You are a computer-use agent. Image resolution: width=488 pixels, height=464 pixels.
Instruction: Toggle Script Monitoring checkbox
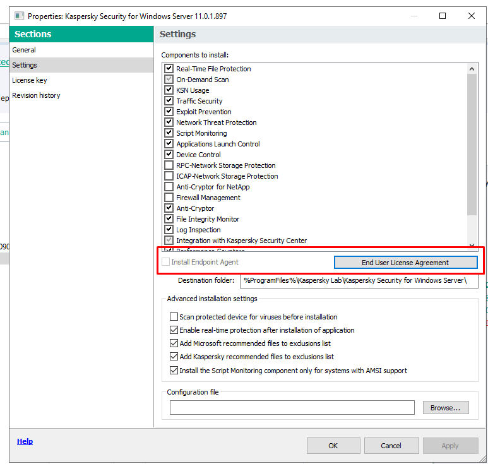coord(169,133)
